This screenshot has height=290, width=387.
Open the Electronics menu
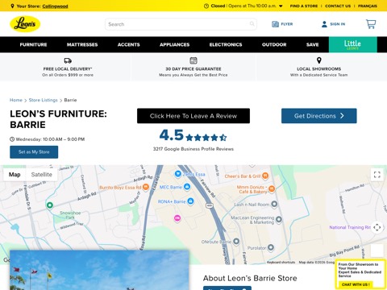[x=226, y=44]
